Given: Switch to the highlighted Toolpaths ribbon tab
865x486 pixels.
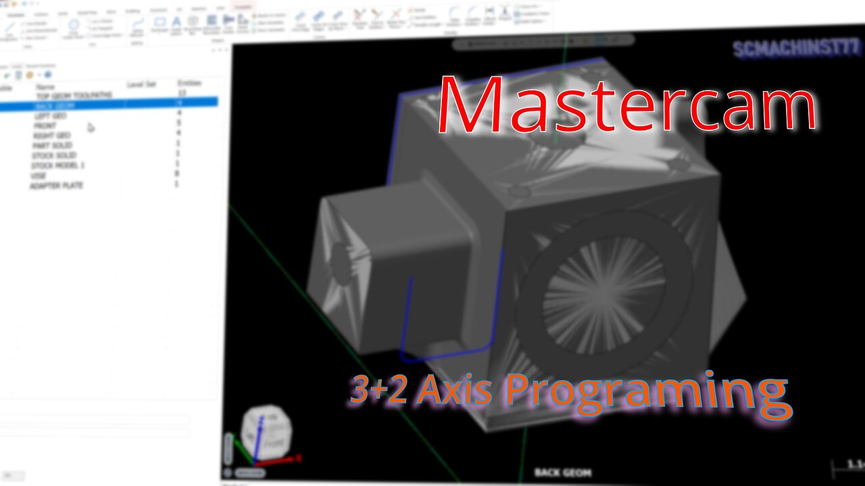Looking at the screenshot, I should [x=242, y=5].
